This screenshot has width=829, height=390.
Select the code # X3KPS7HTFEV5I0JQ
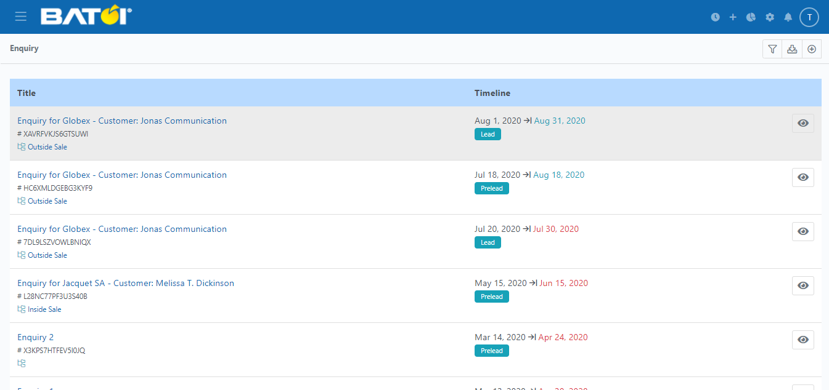[51, 350]
